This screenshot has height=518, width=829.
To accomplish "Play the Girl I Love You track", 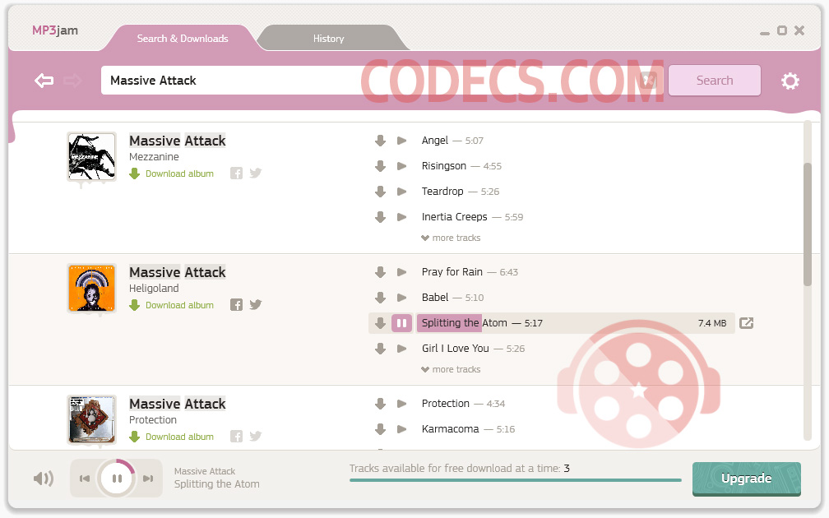I will click(402, 349).
